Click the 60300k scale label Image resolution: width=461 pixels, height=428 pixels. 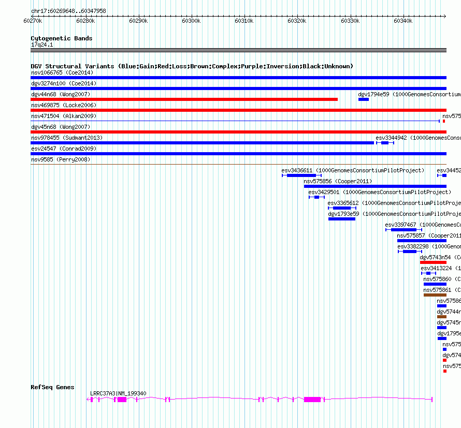pyautogui.click(x=191, y=21)
